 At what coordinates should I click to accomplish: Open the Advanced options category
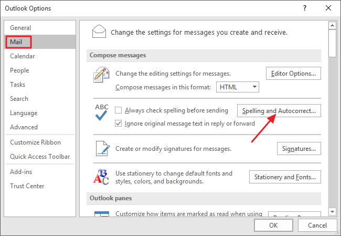pyautogui.click(x=40, y=127)
